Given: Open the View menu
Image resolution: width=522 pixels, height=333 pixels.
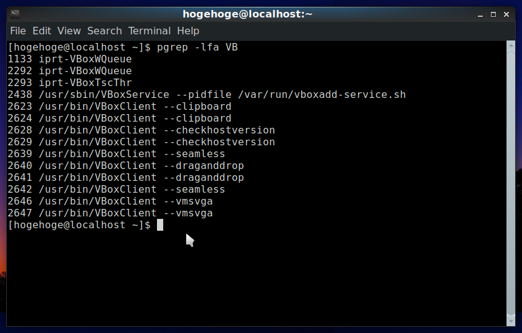Looking at the screenshot, I should tap(69, 31).
